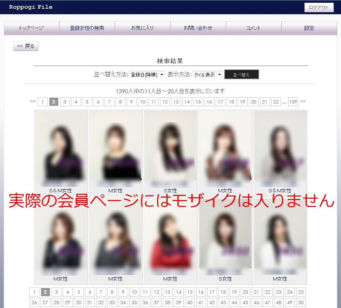Go to page 47 in bottom pagination
Viewport: 341px width, 308px height.
tap(268, 302)
